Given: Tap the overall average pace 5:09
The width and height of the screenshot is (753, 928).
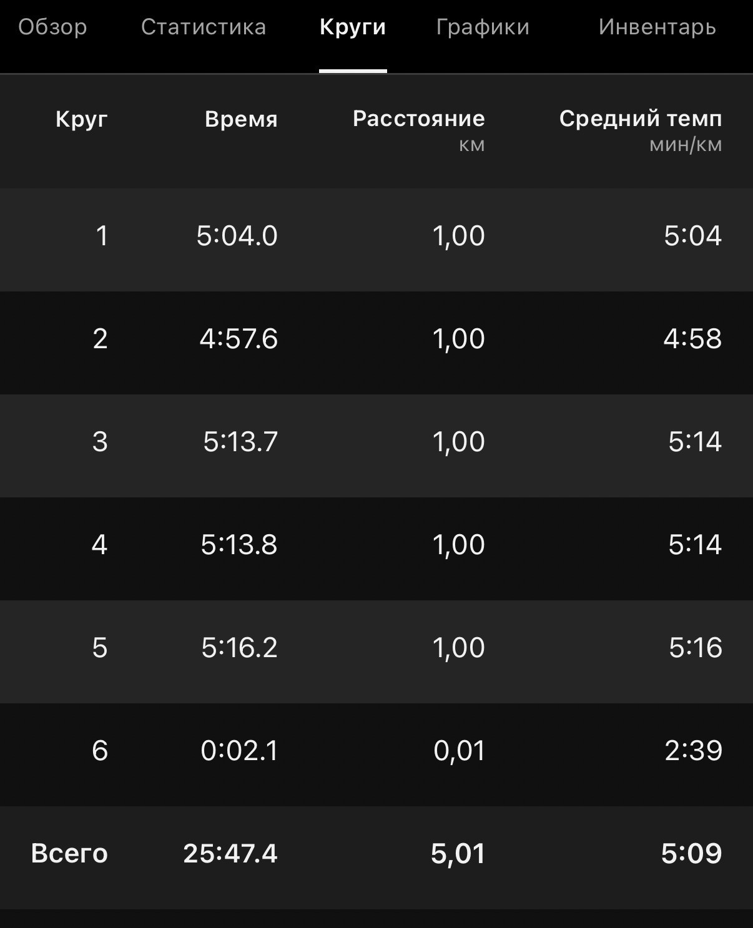Looking at the screenshot, I should (x=691, y=853).
